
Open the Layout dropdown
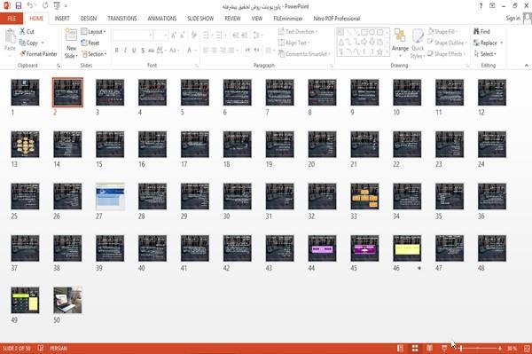click(93, 32)
